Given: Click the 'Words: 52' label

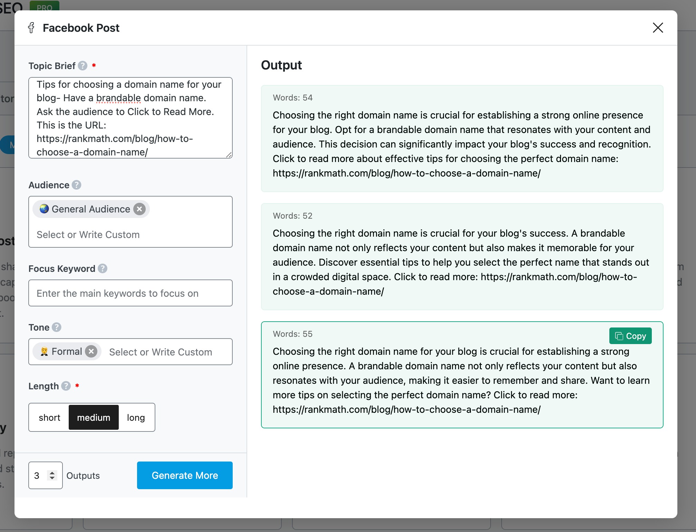Looking at the screenshot, I should 293,216.
